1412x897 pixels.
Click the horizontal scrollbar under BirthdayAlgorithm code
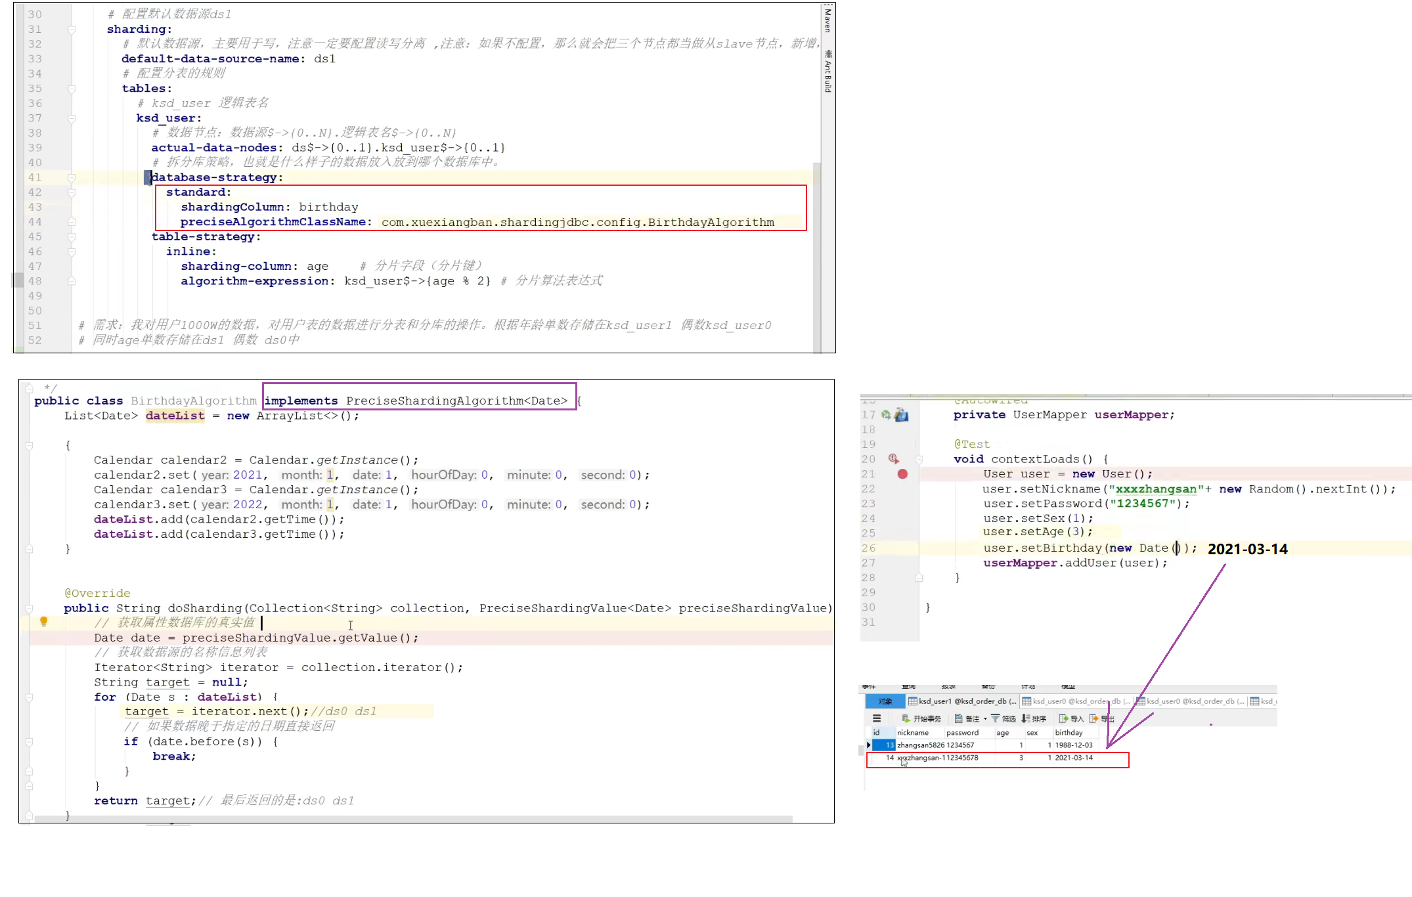414,819
